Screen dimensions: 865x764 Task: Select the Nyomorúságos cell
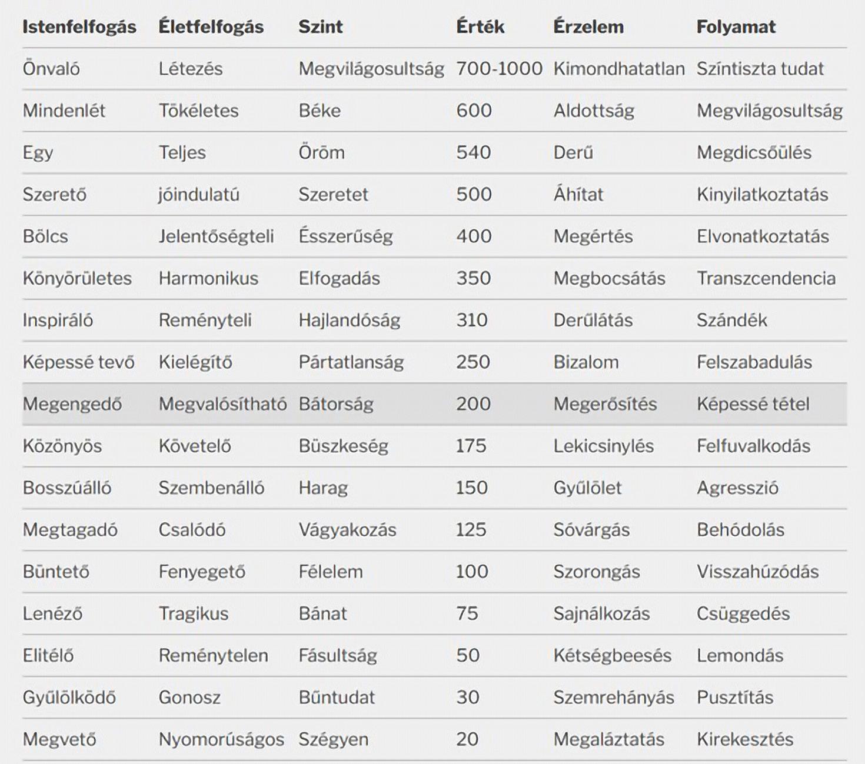221,739
